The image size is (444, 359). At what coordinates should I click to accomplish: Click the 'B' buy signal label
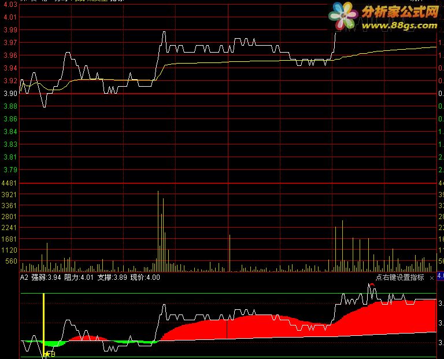point(53,354)
